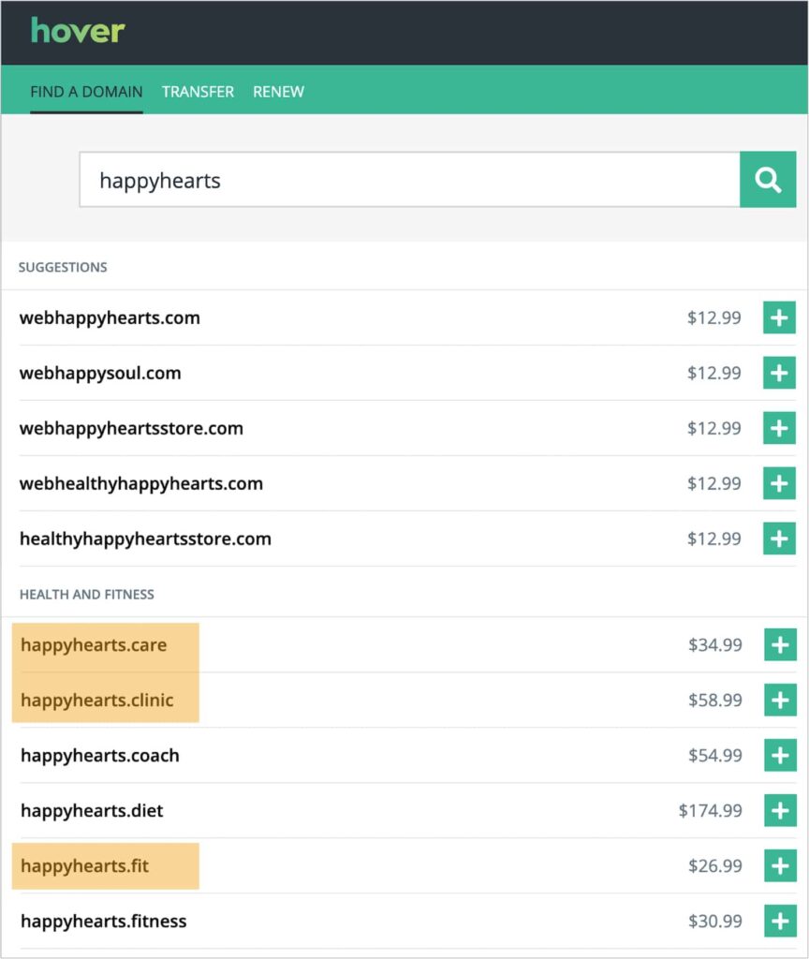Viewport: 809px width, 959px height.
Task: Add webhappysoul.com with its plus button
Action: tap(779, 373)
